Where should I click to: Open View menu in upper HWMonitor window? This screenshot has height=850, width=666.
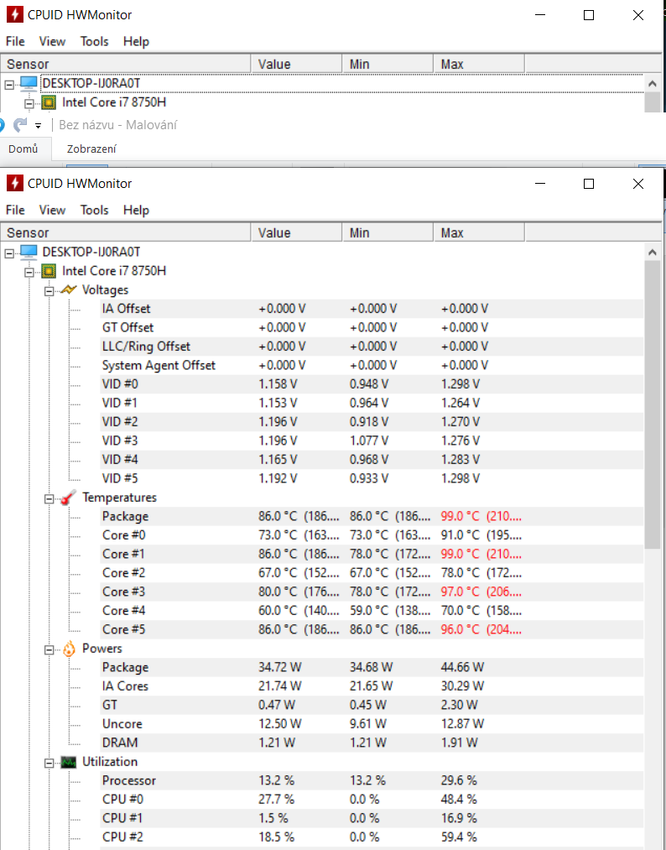(x=52, y=41)
